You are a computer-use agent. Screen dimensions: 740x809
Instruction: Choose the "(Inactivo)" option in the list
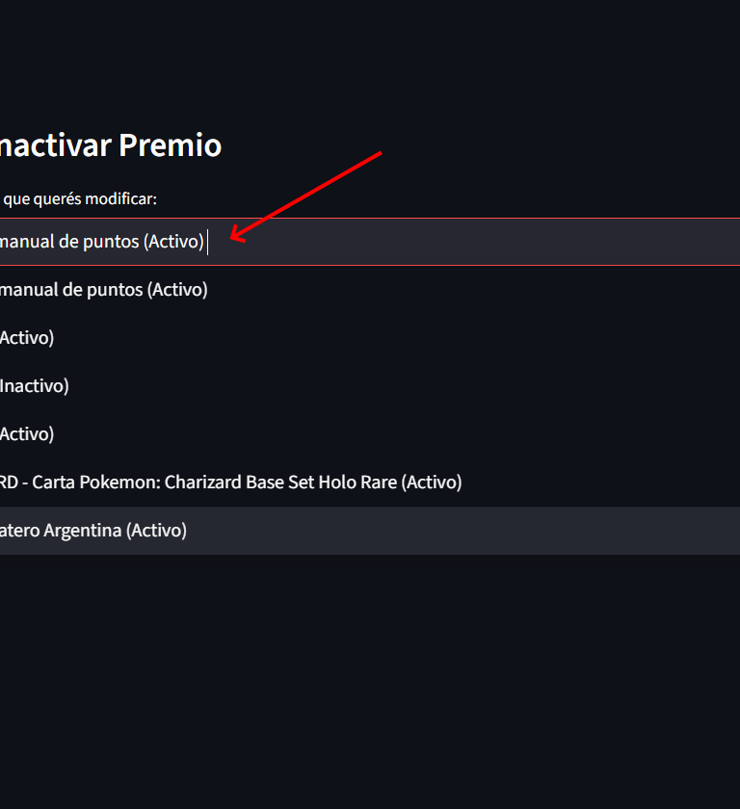(x=35, y=386)
